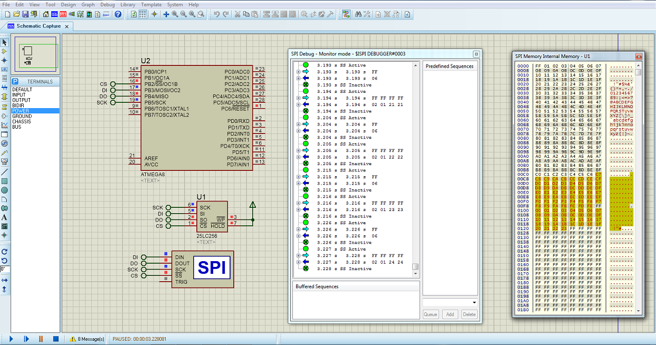Click the Undo icon in toolbar
656x345 pixels.
tap(216, 14)
